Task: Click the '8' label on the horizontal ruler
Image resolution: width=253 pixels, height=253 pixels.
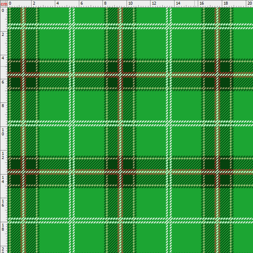Action: (105, 3)
